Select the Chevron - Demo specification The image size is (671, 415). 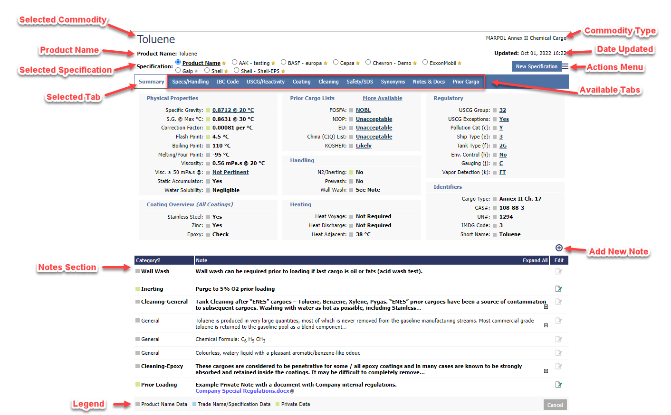(x=368, y=62)
